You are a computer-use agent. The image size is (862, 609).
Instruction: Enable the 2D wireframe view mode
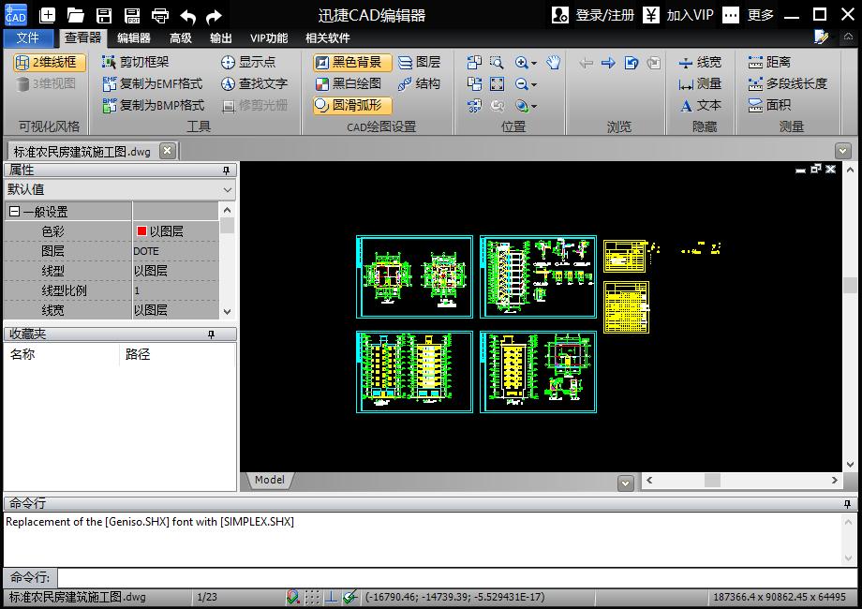point(49,62)
